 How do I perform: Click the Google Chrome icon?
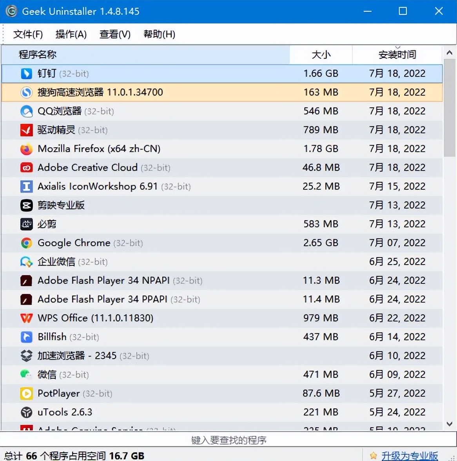click(26, 243)
